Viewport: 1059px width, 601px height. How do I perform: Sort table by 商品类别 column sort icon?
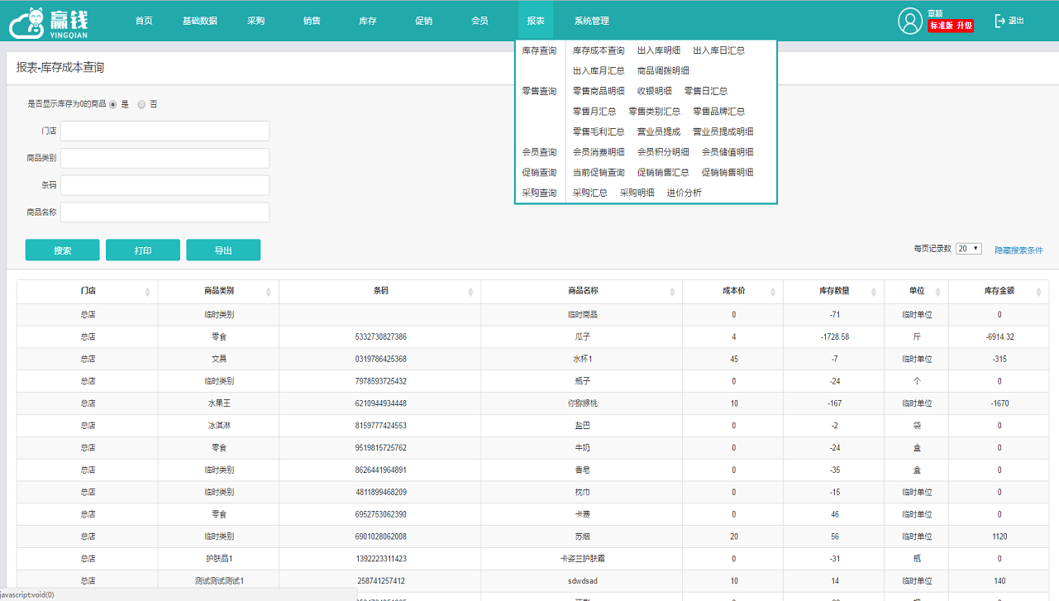coord(269,292)
